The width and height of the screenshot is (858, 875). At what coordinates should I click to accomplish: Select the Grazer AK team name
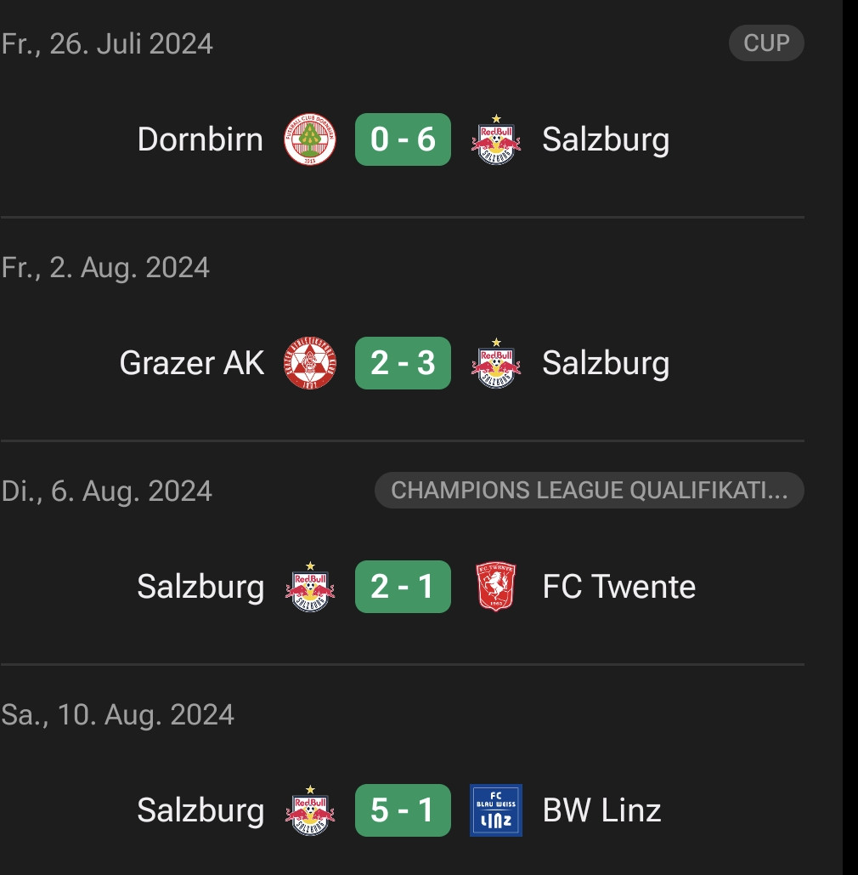coord(192,363)
